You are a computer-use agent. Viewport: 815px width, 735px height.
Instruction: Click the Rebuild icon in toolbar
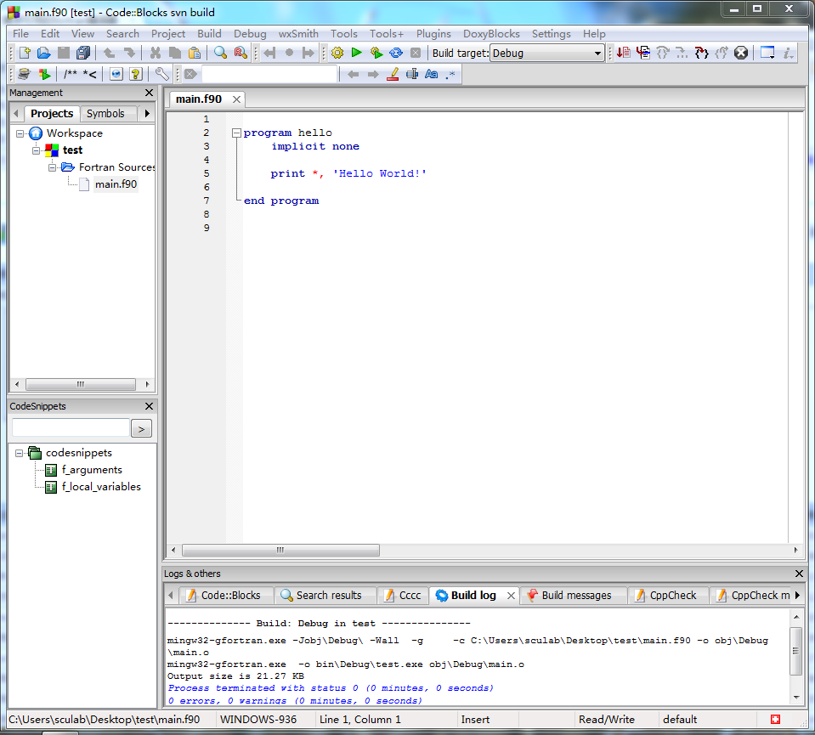click(396, 53)
